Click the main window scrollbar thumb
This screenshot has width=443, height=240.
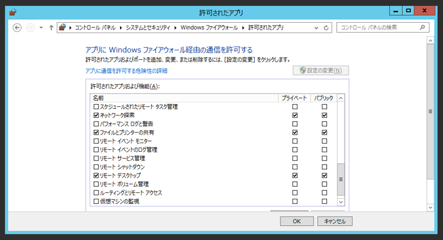point(430,112)
